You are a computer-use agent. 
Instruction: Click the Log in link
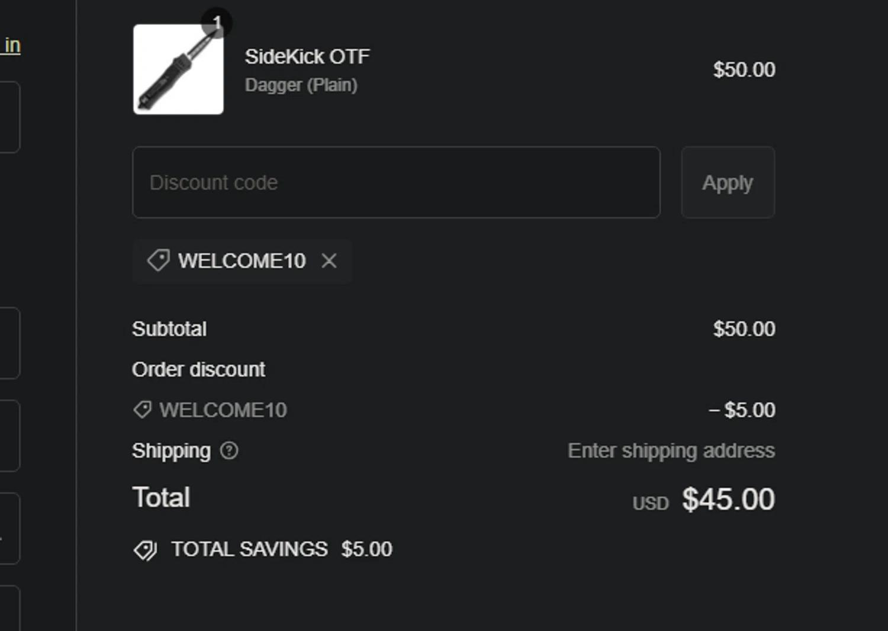12,46
